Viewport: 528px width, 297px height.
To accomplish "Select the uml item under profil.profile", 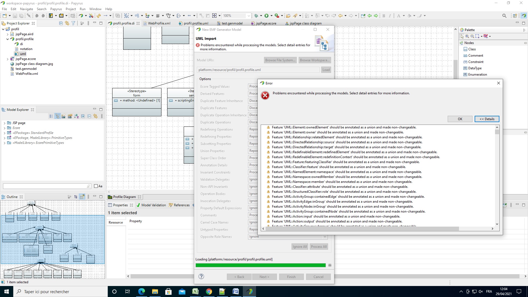I will pos(23,54).
